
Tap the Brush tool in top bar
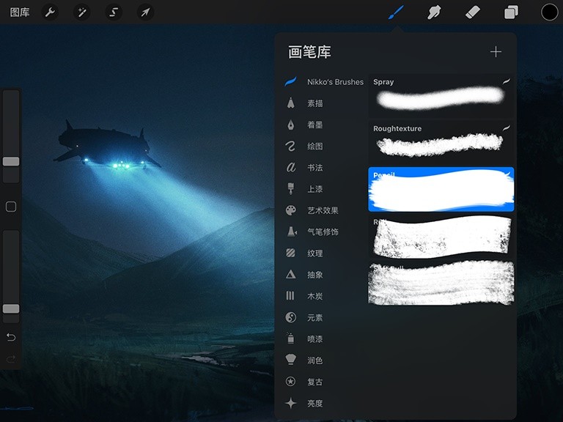point(396,12)
